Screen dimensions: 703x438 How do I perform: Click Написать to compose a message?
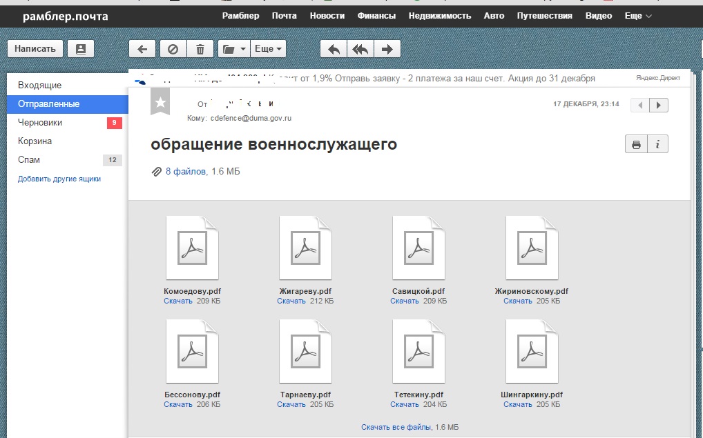tap(35, 49)
